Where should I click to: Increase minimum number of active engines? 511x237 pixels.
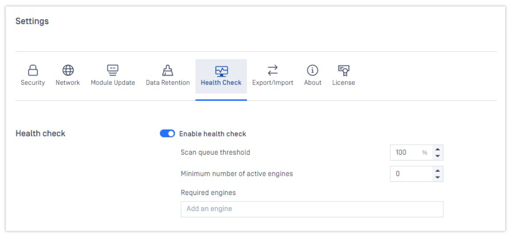(438, 171)
